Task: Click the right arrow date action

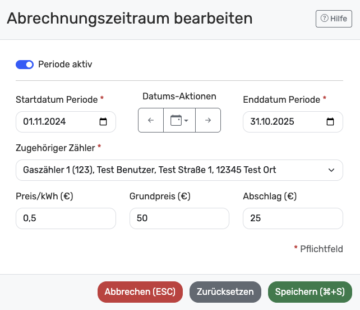Action: [208, 120]
